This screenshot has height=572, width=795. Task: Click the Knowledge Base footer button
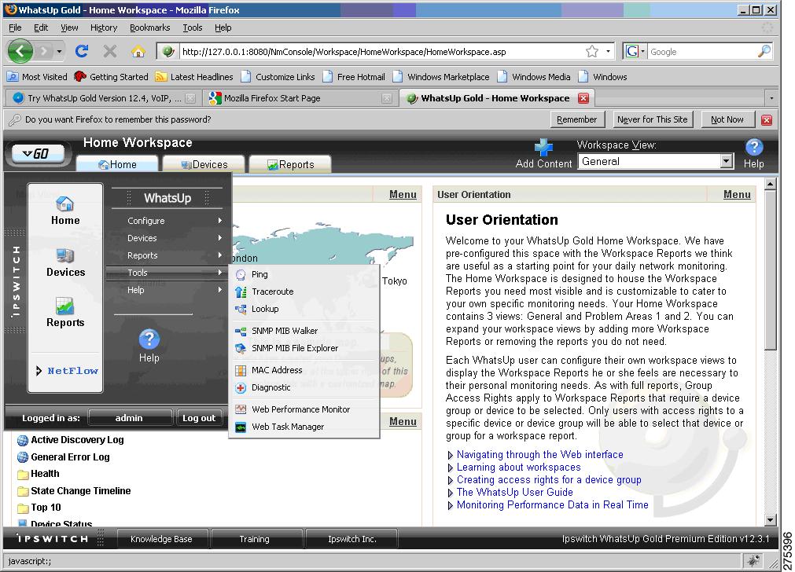tap(161, 539)
